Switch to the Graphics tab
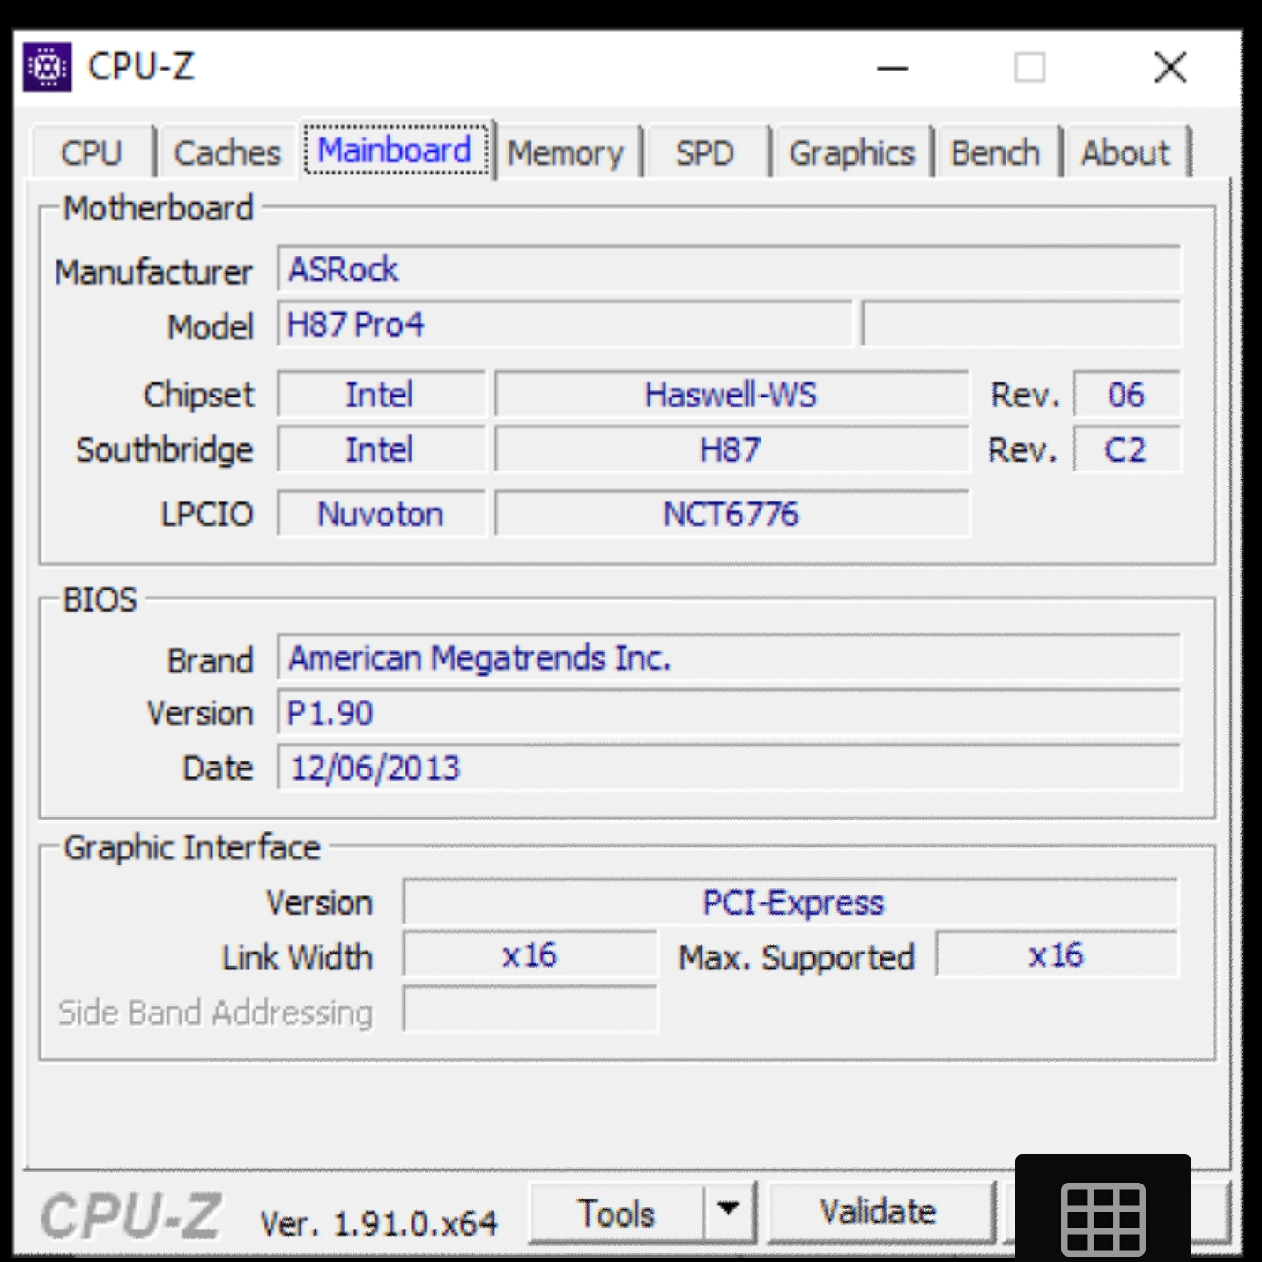Viewport: 1262px width, 1262px height. 851,153
